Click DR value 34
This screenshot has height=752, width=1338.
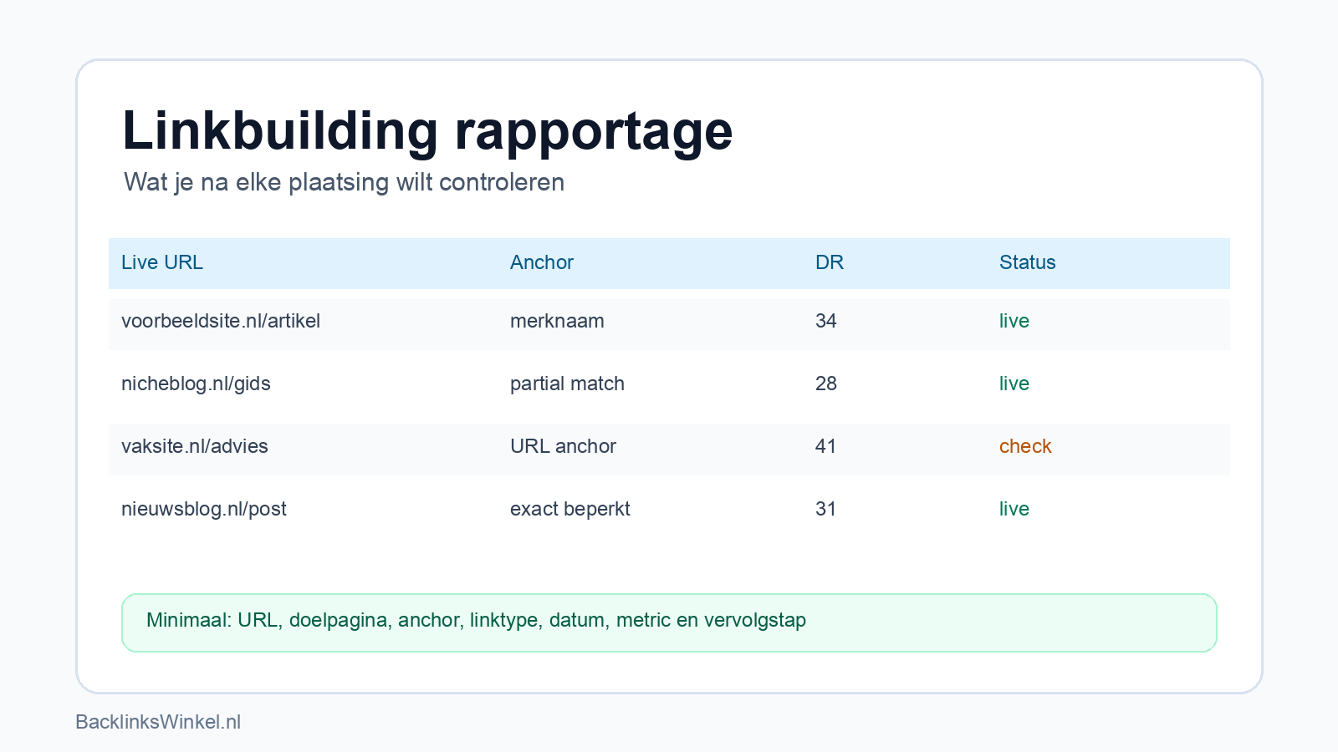pyautogui.click(x=826, y=321)
